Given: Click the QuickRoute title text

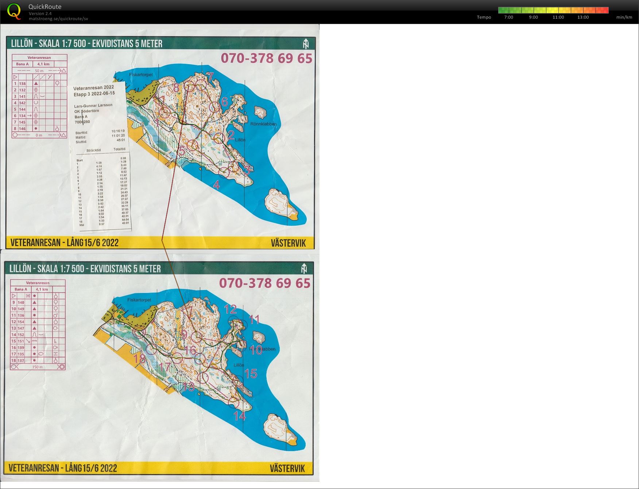Looking at the screenshot, I should [x=45, y=7].
